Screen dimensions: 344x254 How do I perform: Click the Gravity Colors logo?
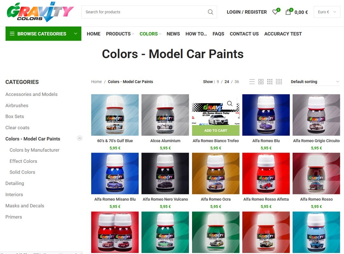(40, 12)
